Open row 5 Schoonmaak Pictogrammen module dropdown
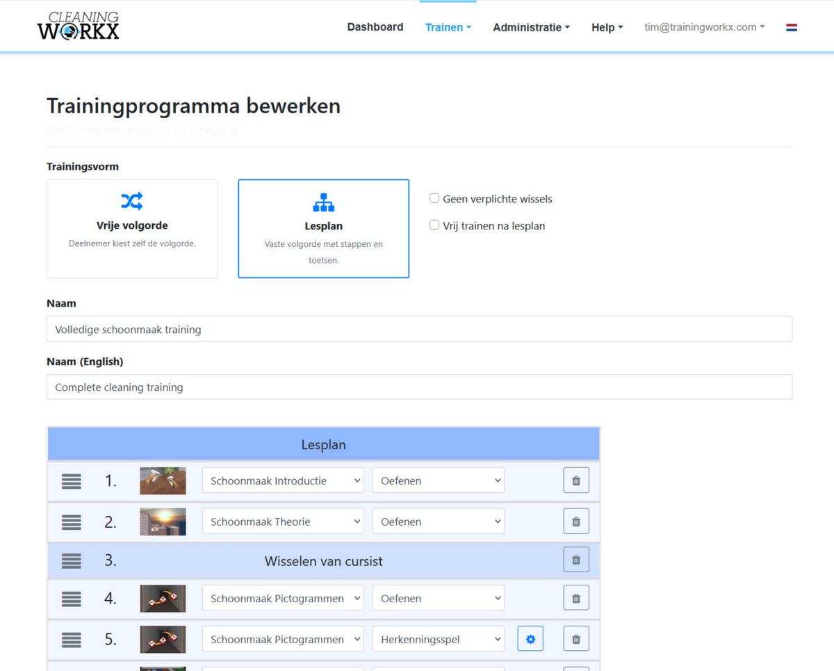The height and width of the screenshot is (671, 834). click(283, 639)
